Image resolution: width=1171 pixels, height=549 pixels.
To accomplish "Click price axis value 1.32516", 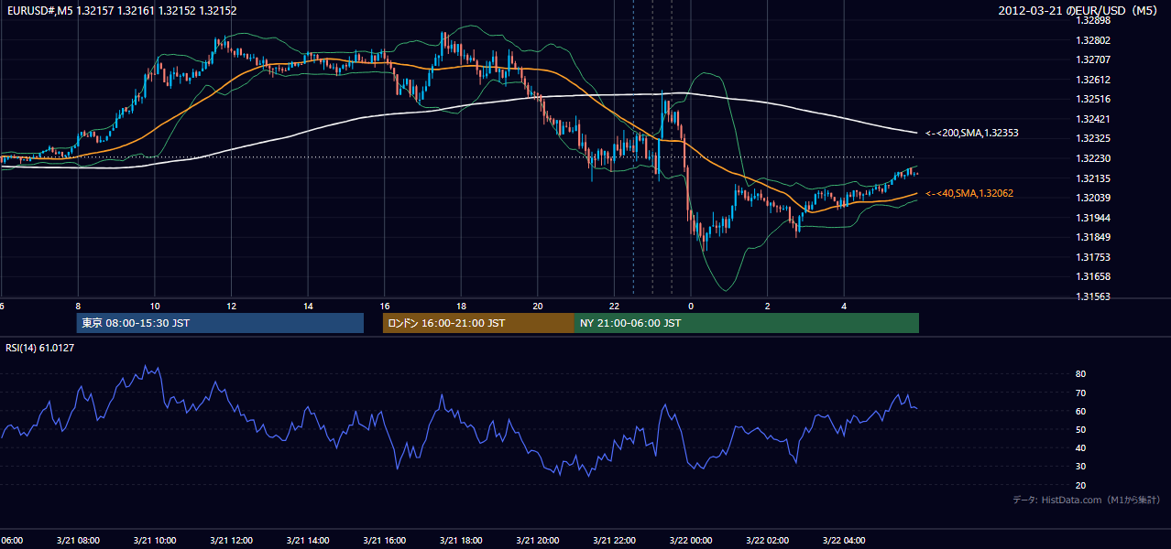I will point(1094,99).
